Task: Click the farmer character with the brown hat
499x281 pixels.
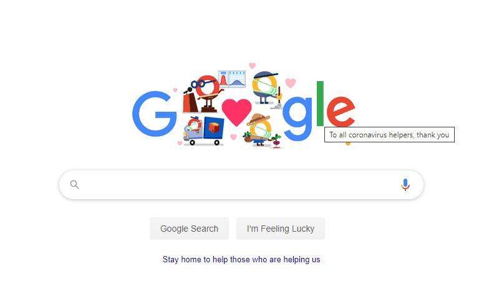Action: 261,130
